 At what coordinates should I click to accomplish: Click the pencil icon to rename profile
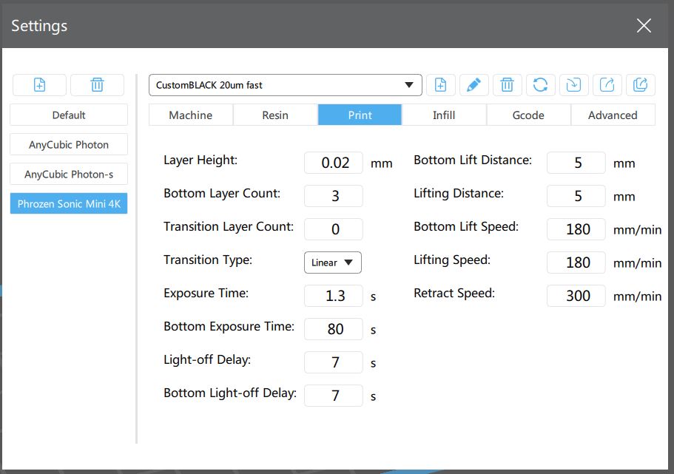click(x=474, y=85)
